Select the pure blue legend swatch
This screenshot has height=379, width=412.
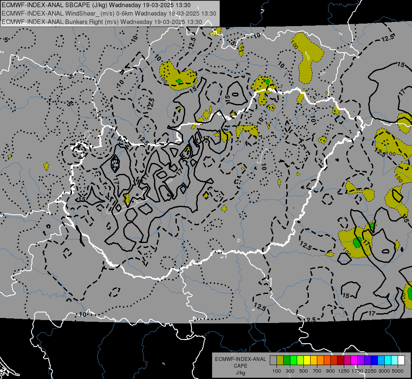(x=375, y=360)
